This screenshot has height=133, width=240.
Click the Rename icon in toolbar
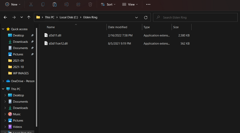coord(66,5)
